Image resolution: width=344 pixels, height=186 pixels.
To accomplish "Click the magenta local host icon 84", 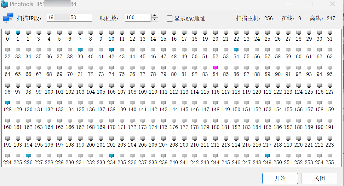I will 215,68.
